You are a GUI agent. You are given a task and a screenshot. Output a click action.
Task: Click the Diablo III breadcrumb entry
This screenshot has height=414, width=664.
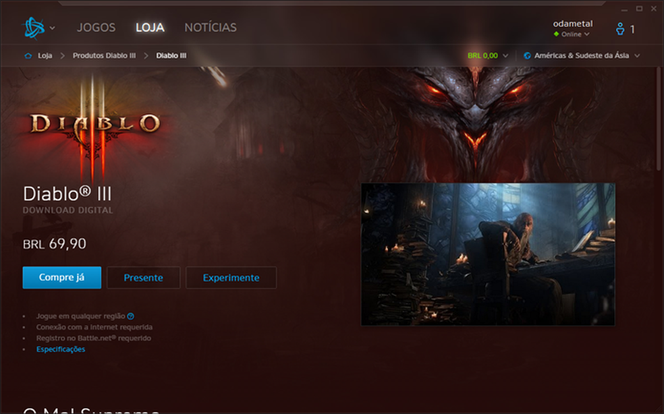click(171, 55)
